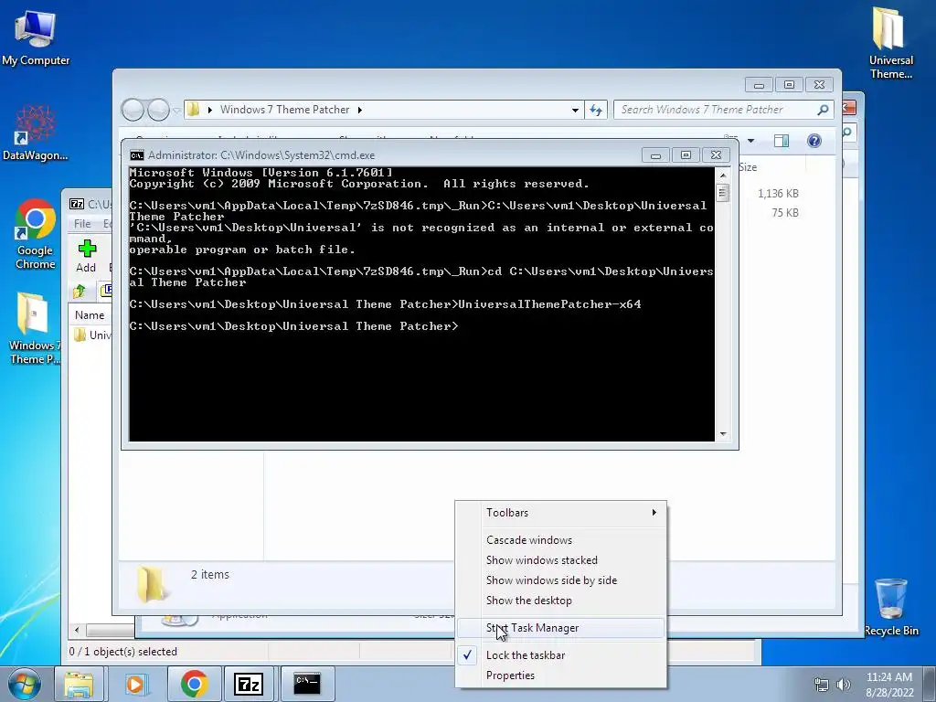
Task: Click the Explorer search magnifier icon
Action: point(823,110)
